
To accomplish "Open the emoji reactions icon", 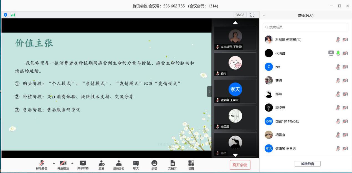I will pyautogui.click(x=154, y=164).
